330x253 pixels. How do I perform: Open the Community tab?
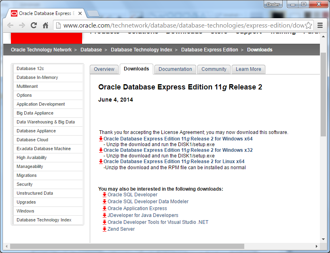click(214, 69)
